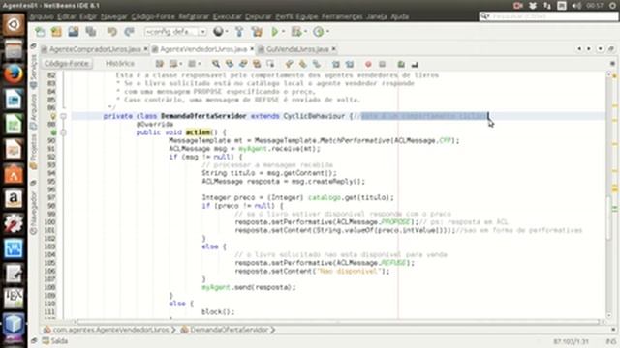This screenshot has width=620, height=348.
Task: Click Find Next Occurrence icon
Action: tap(243, 64)
